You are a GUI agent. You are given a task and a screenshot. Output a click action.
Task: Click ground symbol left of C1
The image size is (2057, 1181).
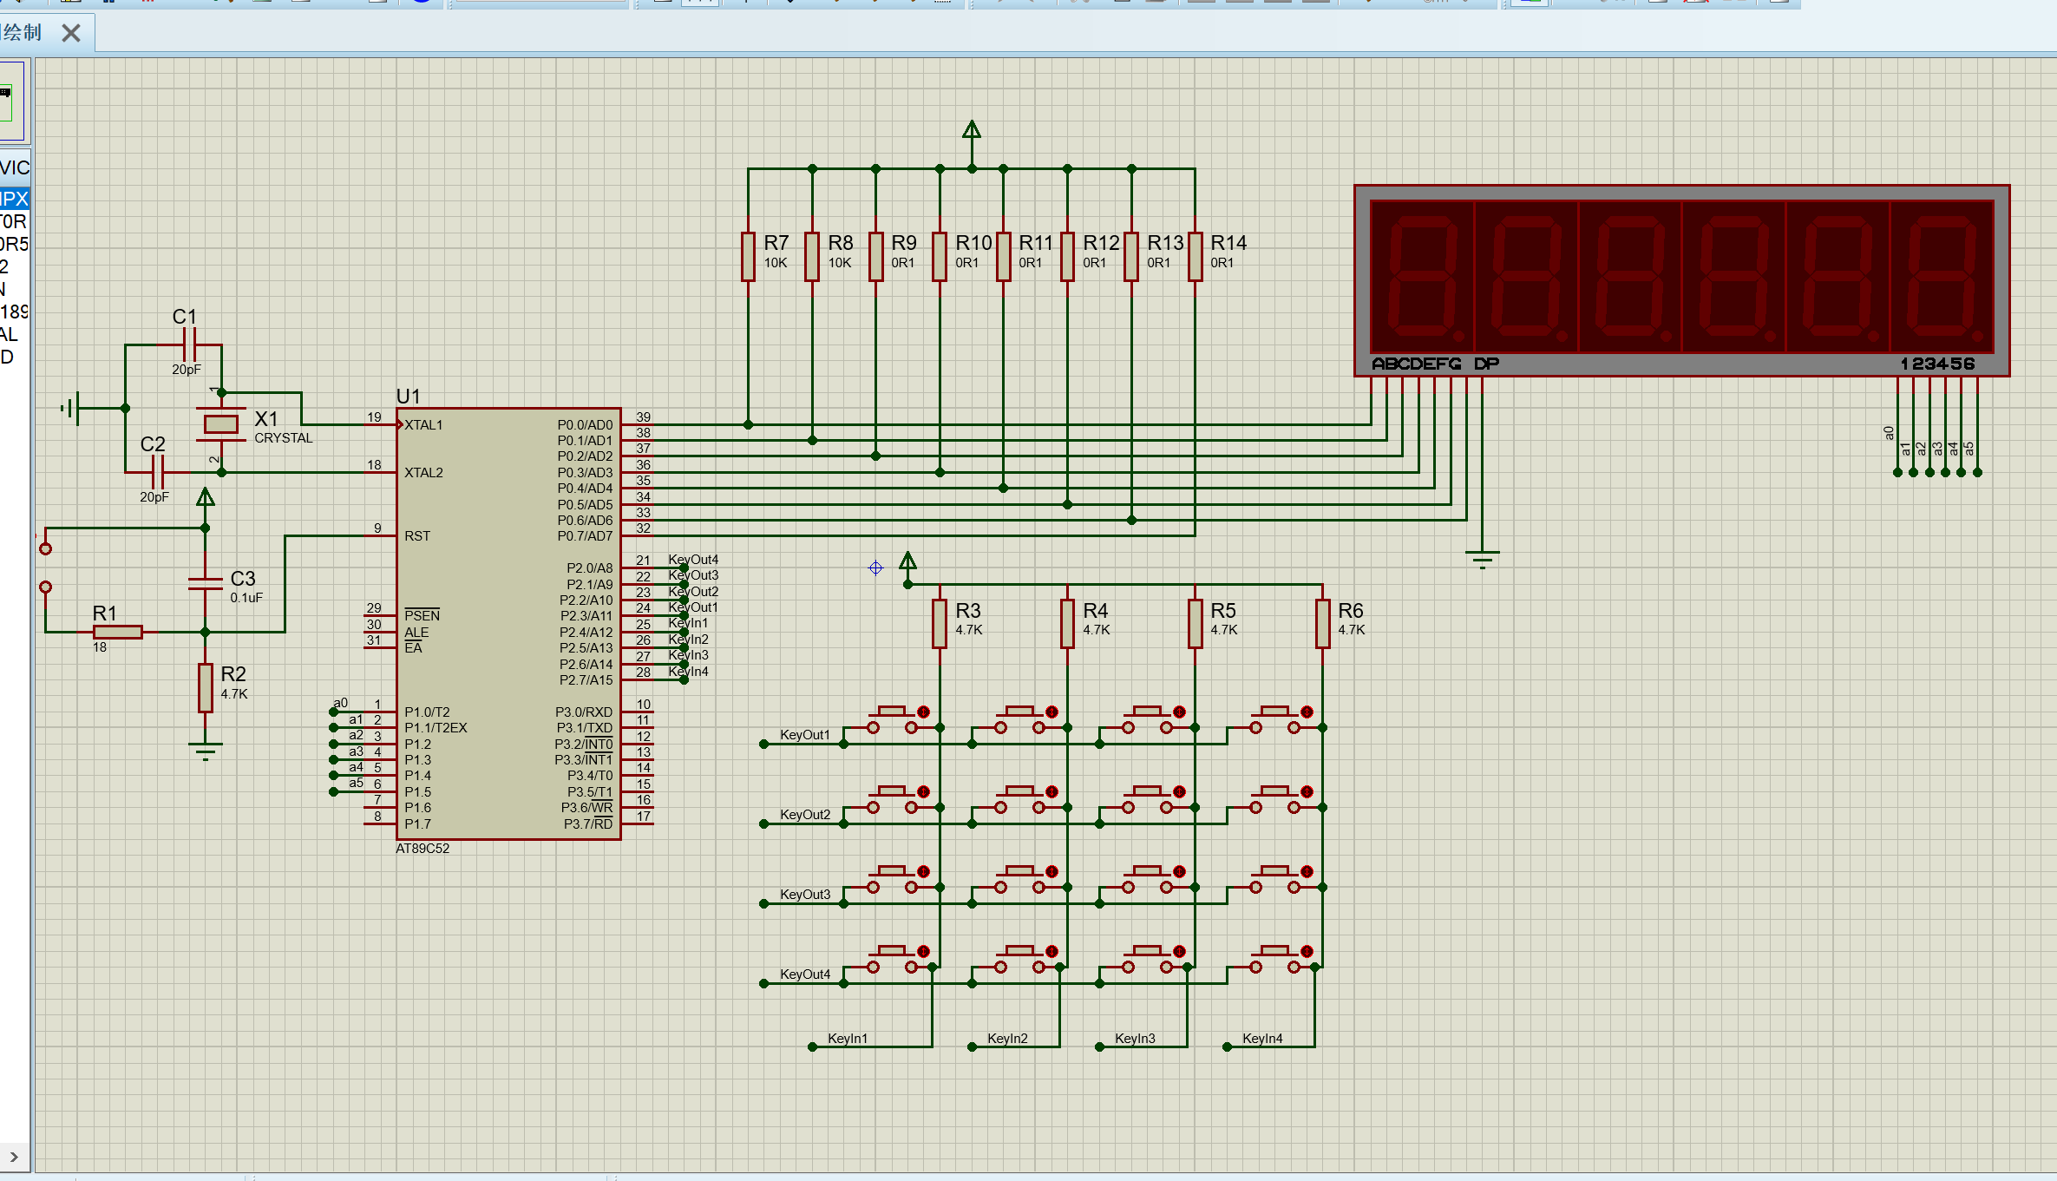coord(71,408)
